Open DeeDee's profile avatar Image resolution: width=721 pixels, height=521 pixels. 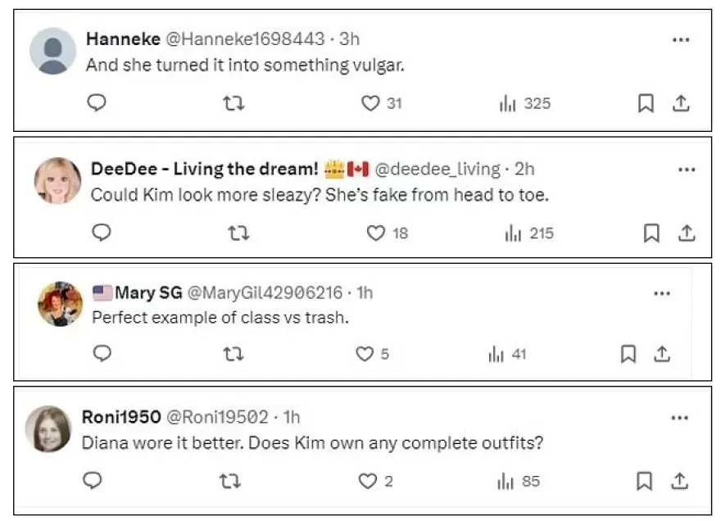click(x=57, y=180)
